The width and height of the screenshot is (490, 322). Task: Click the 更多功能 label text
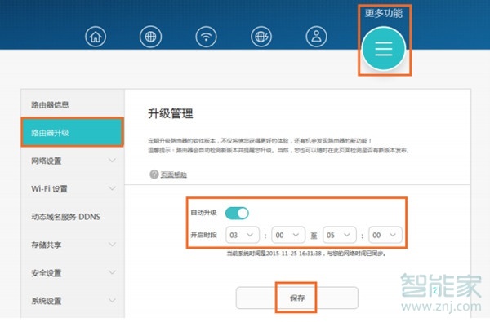click(x=384, y=13)
